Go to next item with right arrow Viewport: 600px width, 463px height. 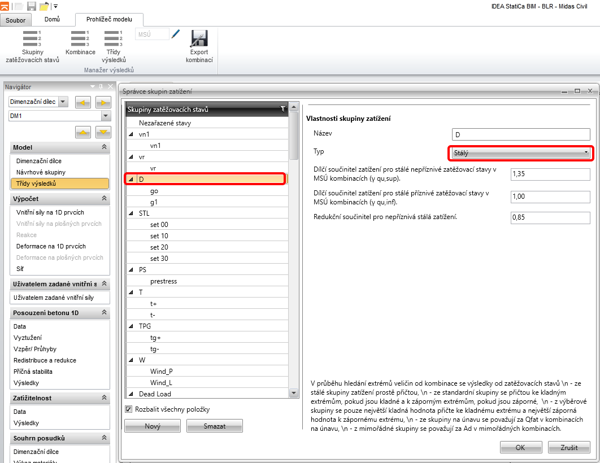103,102
